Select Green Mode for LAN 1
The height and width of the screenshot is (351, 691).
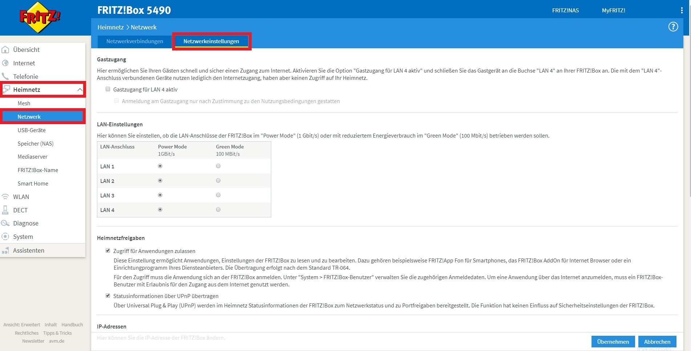pyautogui.click(x=218, y=166)
